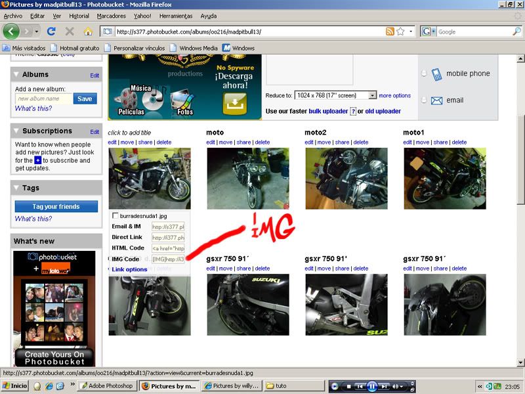Collapse the Albums panel triangle

click(x=16, y=74)
